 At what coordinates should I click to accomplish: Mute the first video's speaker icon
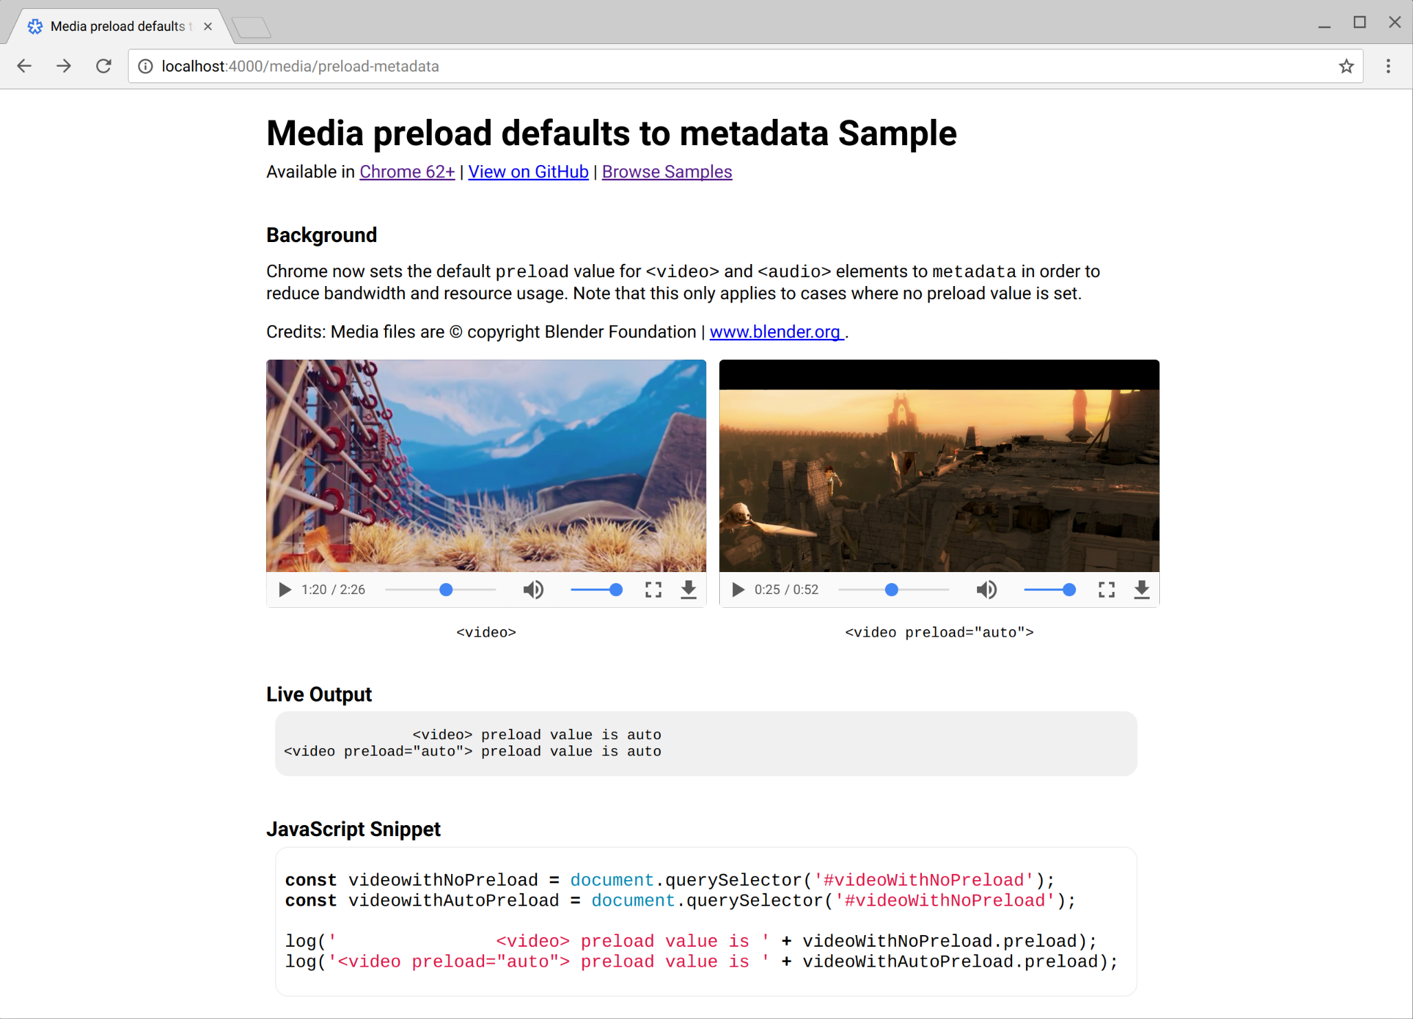(x=533, y=589)
